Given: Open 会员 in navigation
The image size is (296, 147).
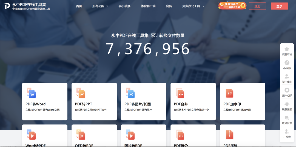Looking at the screenshot, I should pos(169,6).
